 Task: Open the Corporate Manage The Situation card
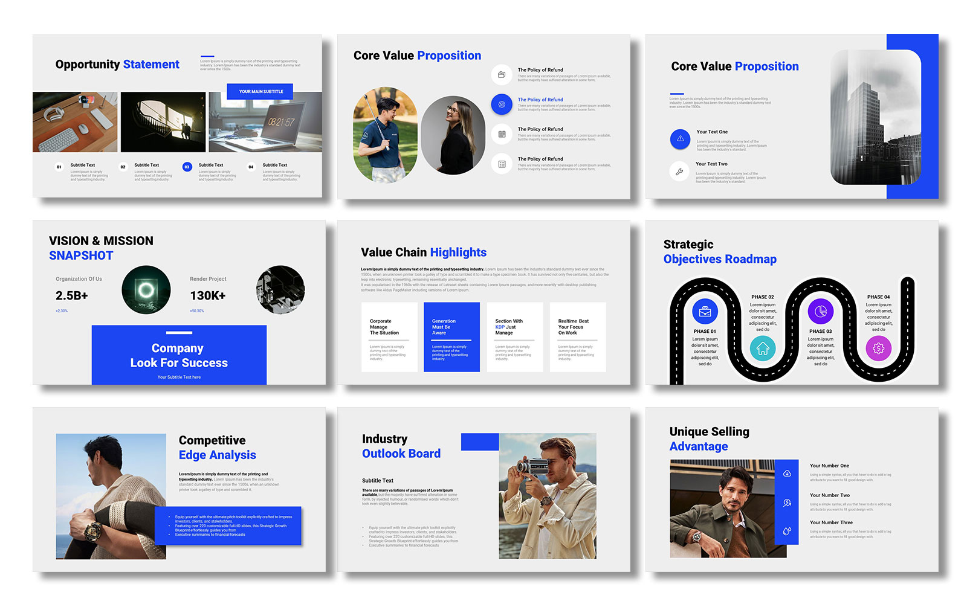[389, 337]
